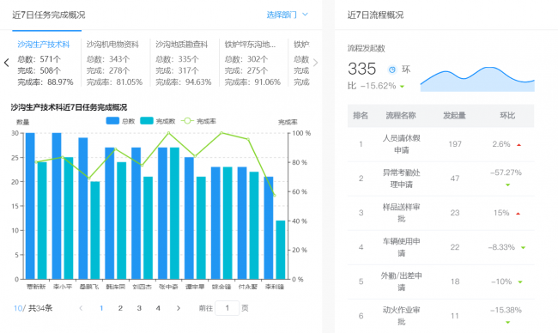Click green down arrow beside -15.62%
Image resolution: width=558 pixels, height=333 pixels.
(402, 87)
